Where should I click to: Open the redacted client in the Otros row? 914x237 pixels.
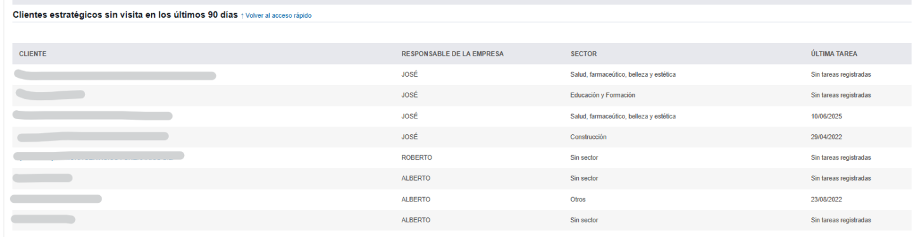tap(56, 199)
